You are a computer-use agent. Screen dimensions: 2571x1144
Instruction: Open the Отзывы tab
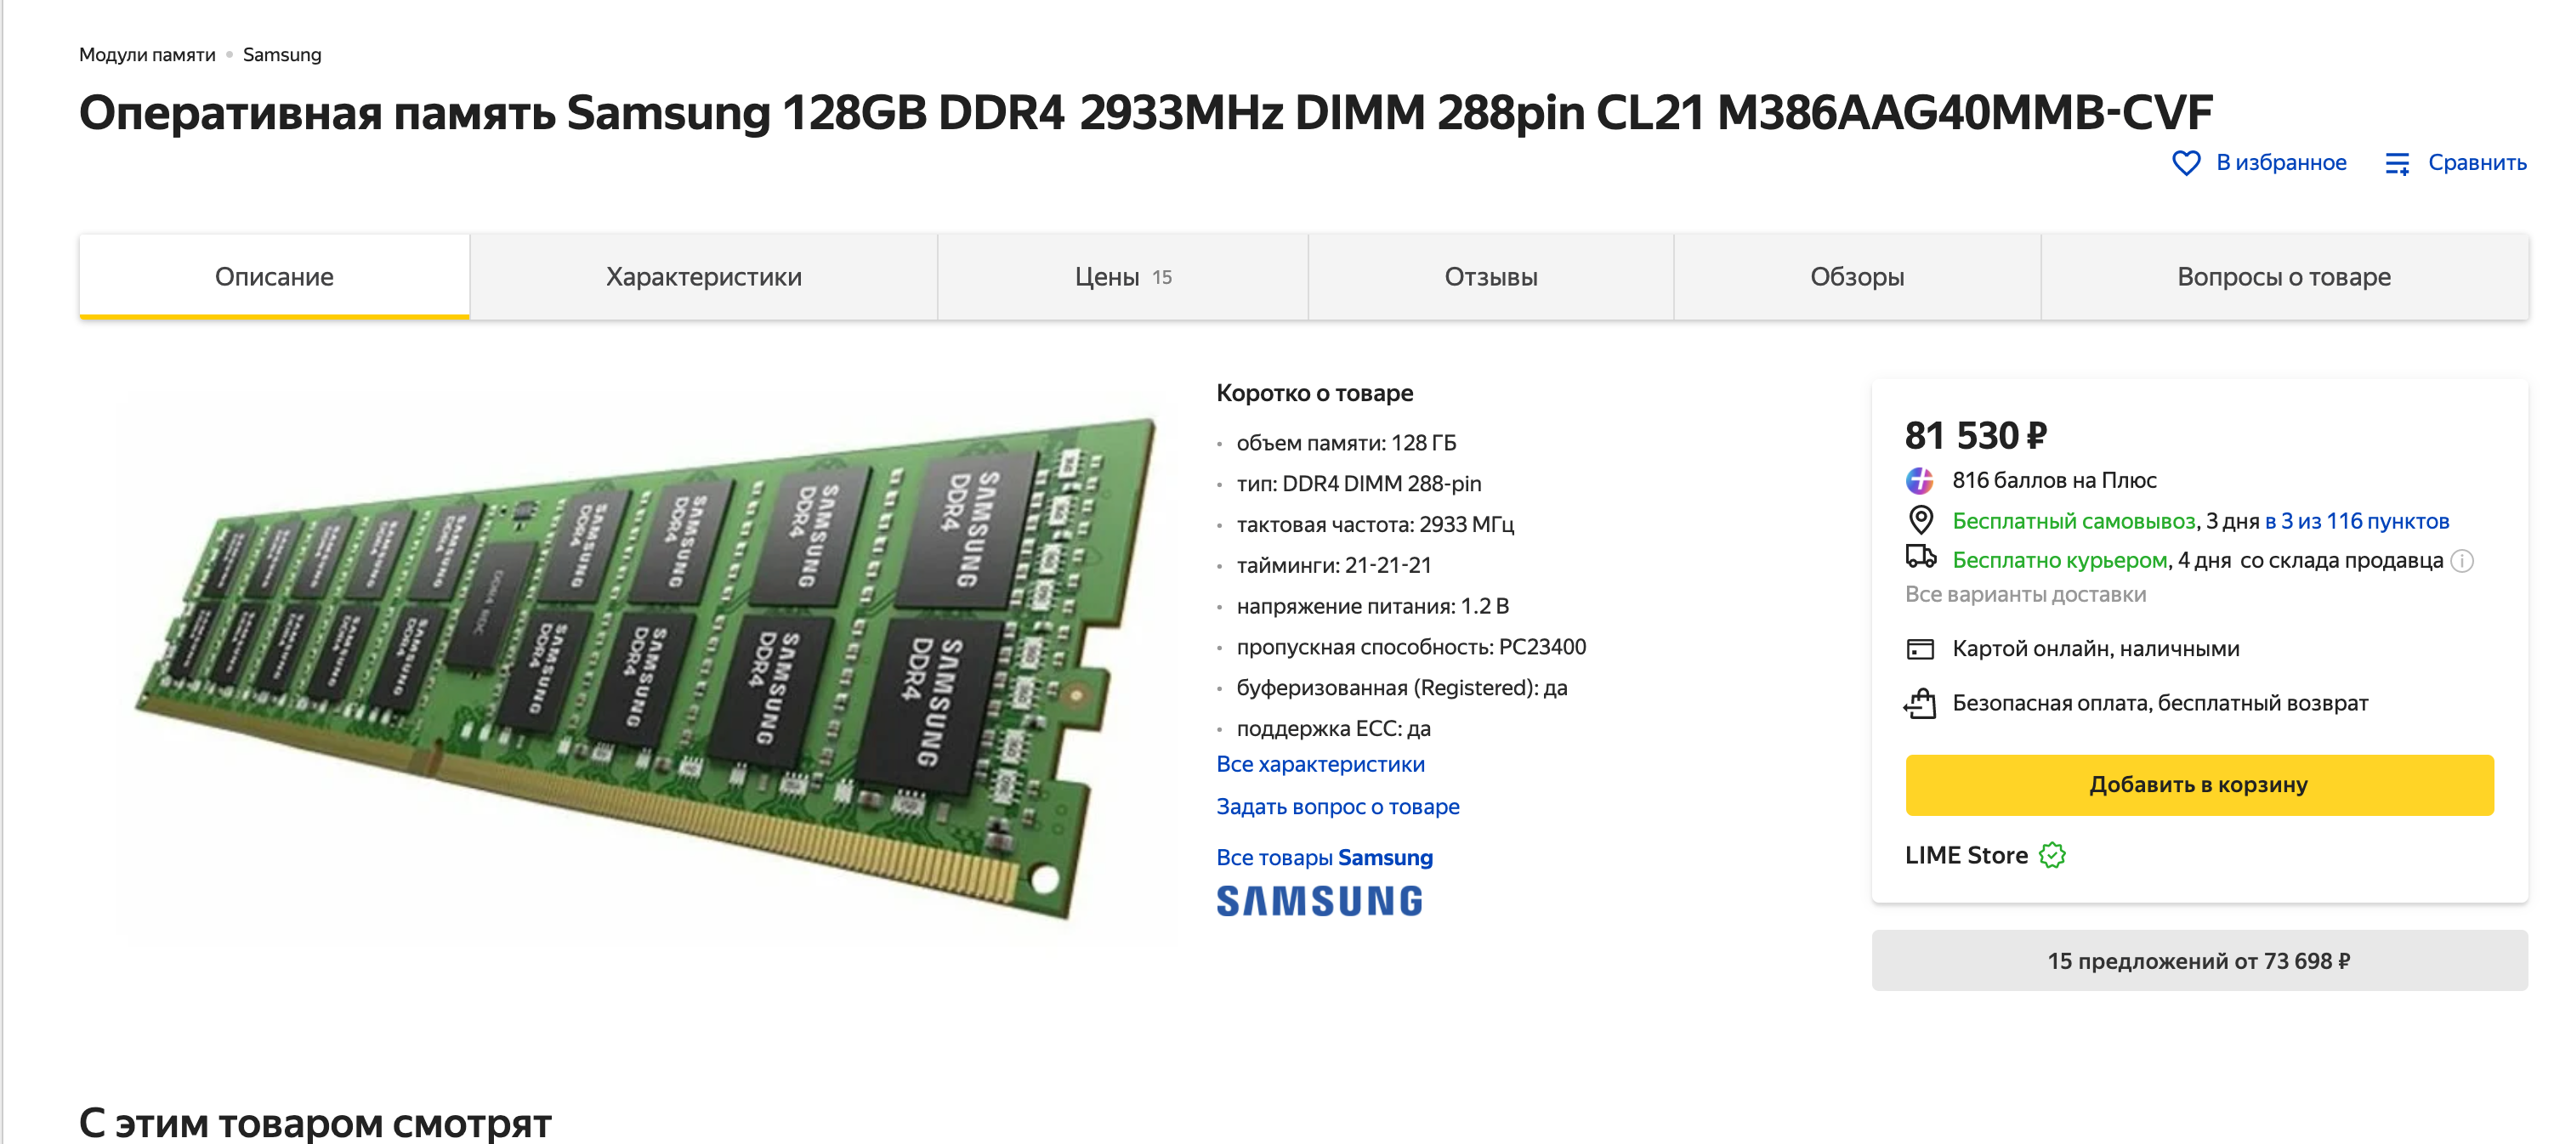coord(1490,277)
